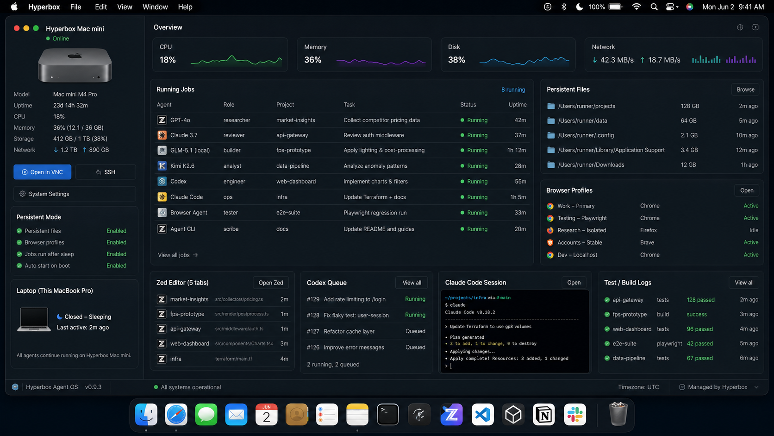774x436 pixels.
Task: Open Zed from the Dock
Action: (451, 415)
